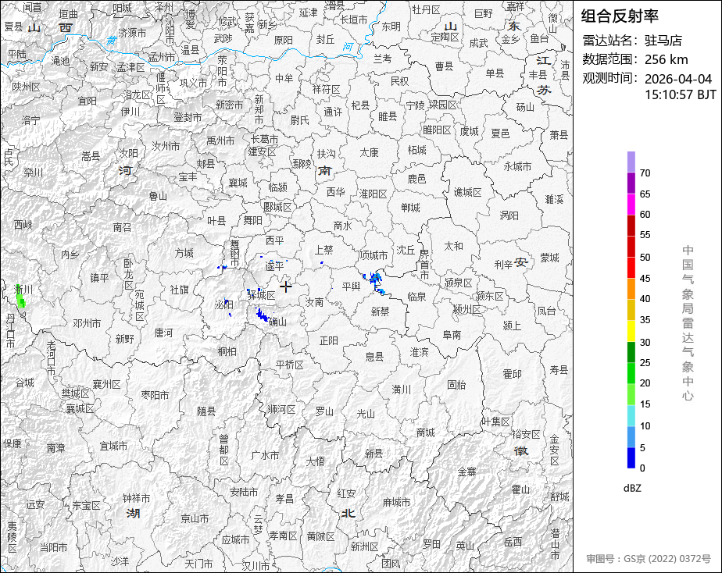Image resolution: width=722 pixels, height=573 pixels.
Task: Click the 项城市 label
Action: click(374, 255)
